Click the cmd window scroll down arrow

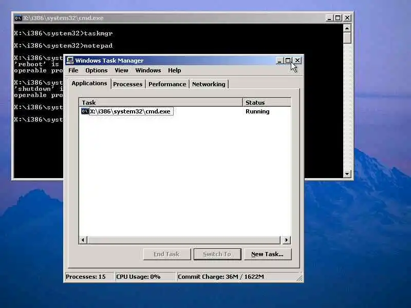(x=347, y=174)
